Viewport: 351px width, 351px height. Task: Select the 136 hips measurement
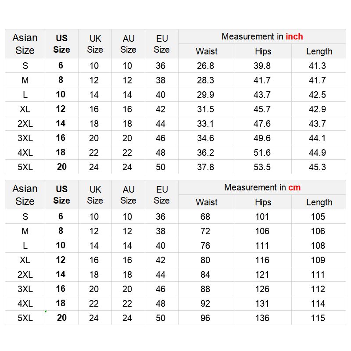[x=262, y=318]
